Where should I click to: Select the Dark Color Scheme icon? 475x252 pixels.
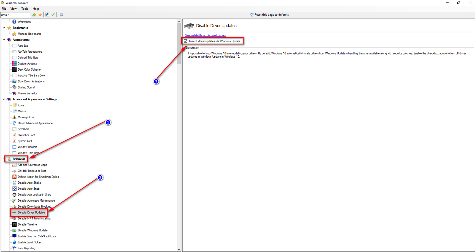[14, 69]
